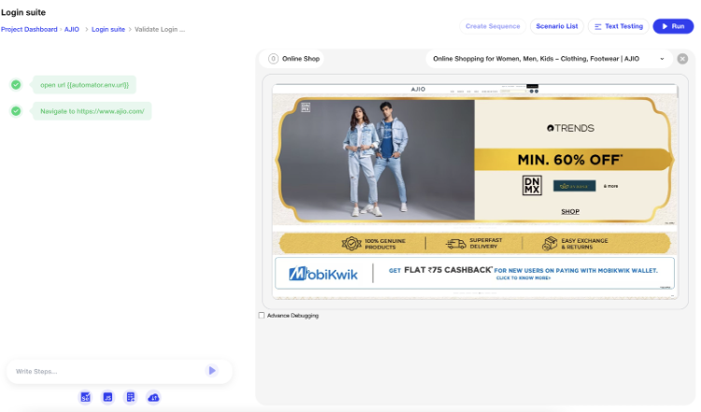Viewport: 701px width, 412px height.
Task: Click the Easy Exchange & Returns badge
Action: pyautogui.click(x=575, y=244)
